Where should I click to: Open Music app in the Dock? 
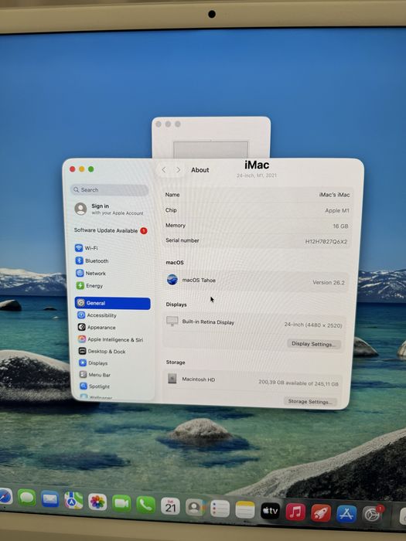coord(295,512)
